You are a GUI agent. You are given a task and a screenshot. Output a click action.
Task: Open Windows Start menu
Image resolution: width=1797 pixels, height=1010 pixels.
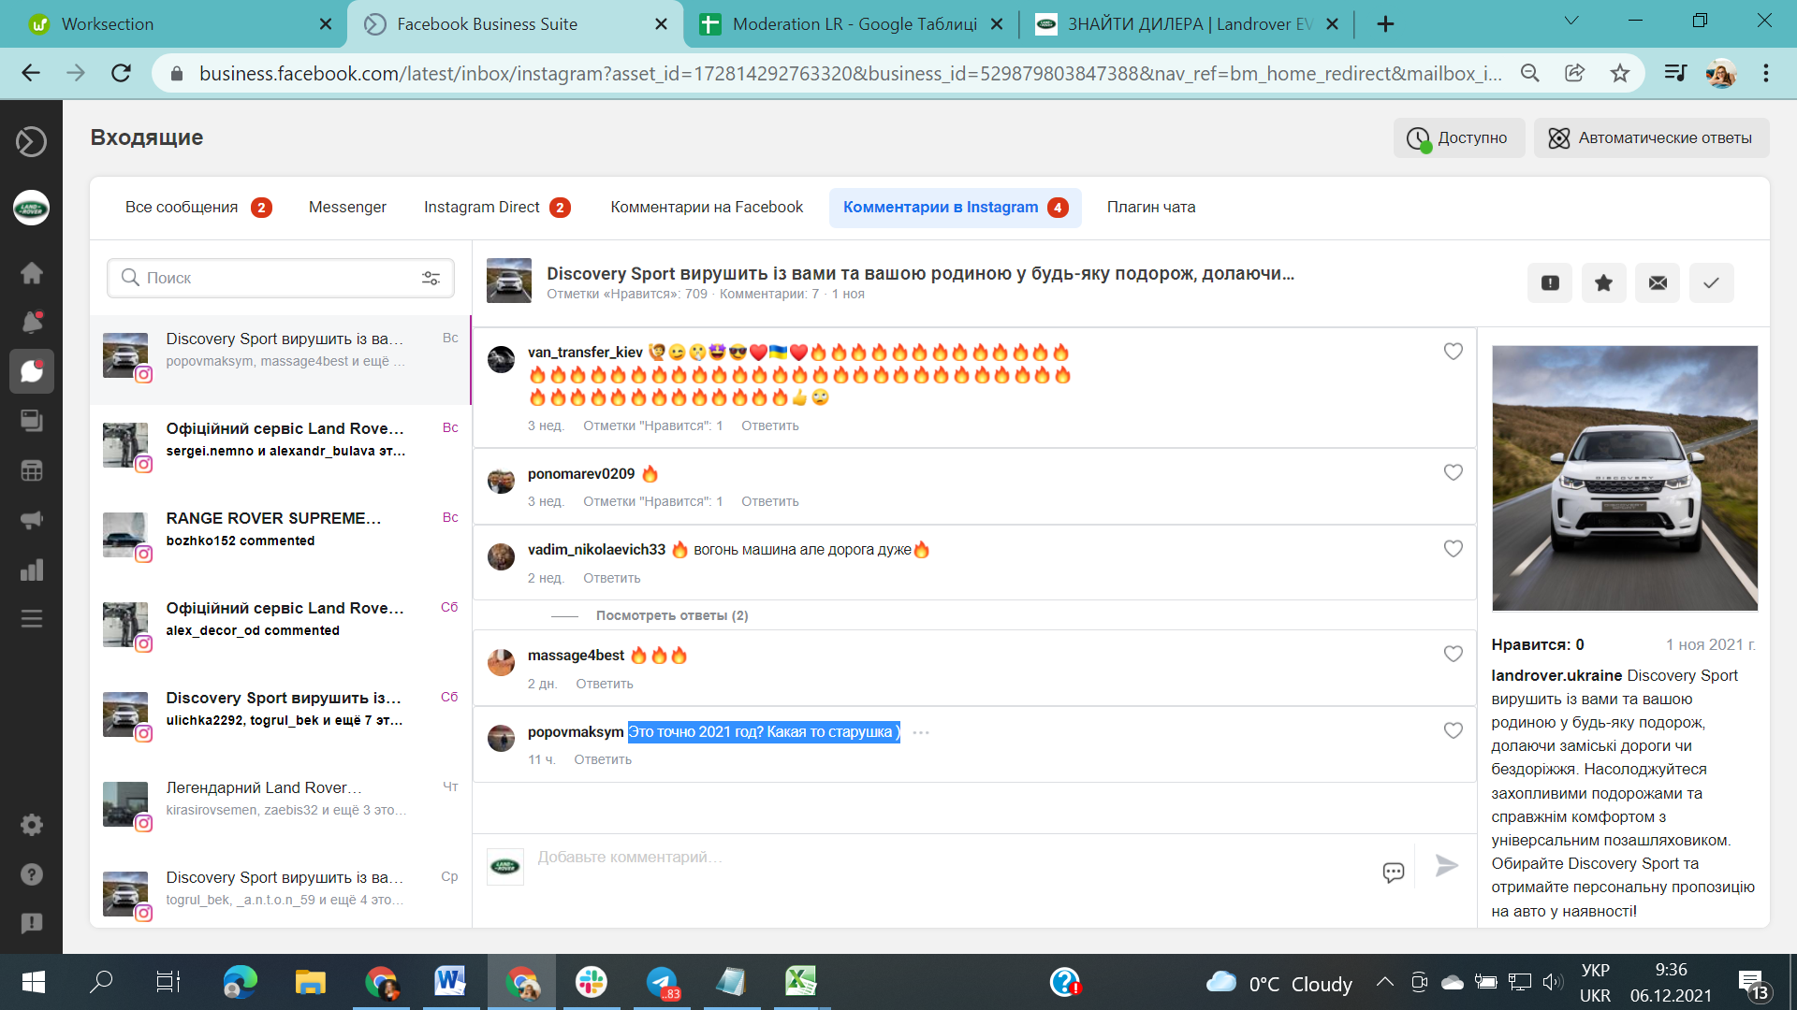33,982
